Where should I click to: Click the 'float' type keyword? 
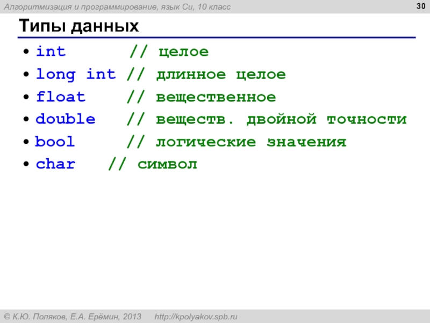pyautogui.click(x=61, y=97)
